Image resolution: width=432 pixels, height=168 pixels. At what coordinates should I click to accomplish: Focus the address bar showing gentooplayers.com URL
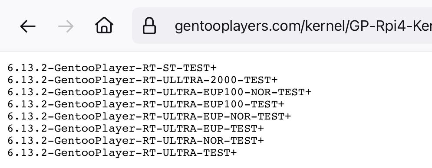point(282,26)
